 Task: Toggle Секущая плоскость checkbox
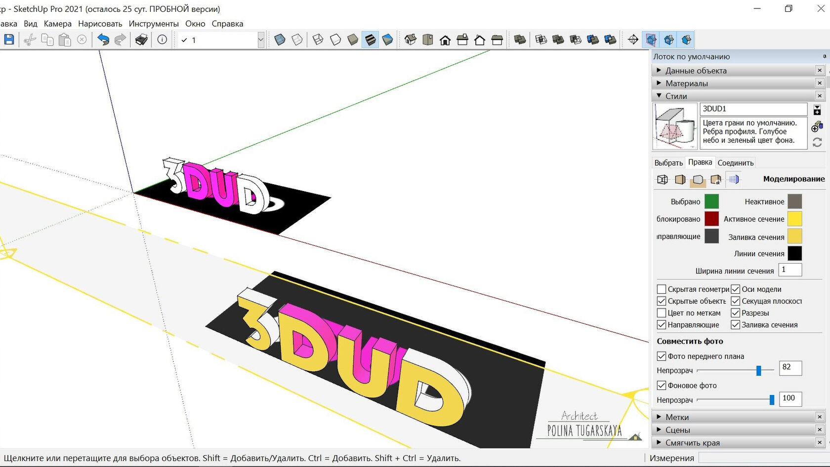pos(735,301)
